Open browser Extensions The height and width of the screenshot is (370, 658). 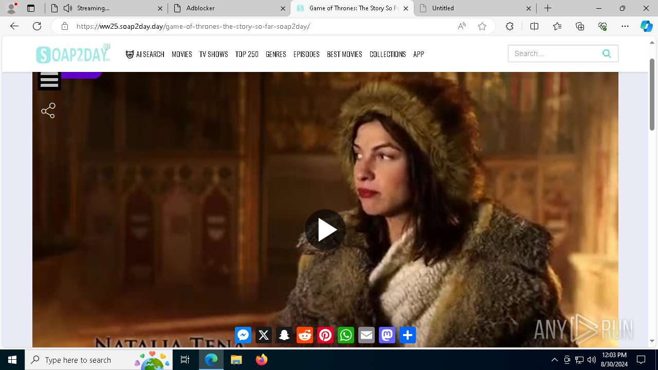(509, 26)
